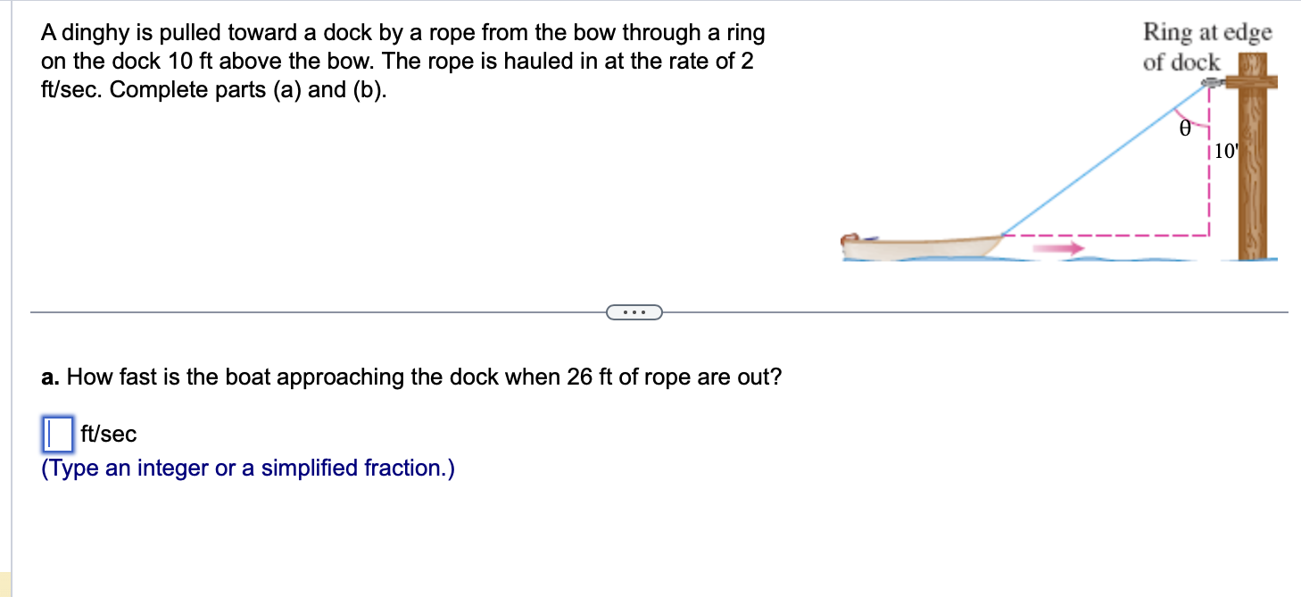Select the 'Ring at edge of dock' label
The height and width of the screenshot is (597, 1301).
[1206, 46]
